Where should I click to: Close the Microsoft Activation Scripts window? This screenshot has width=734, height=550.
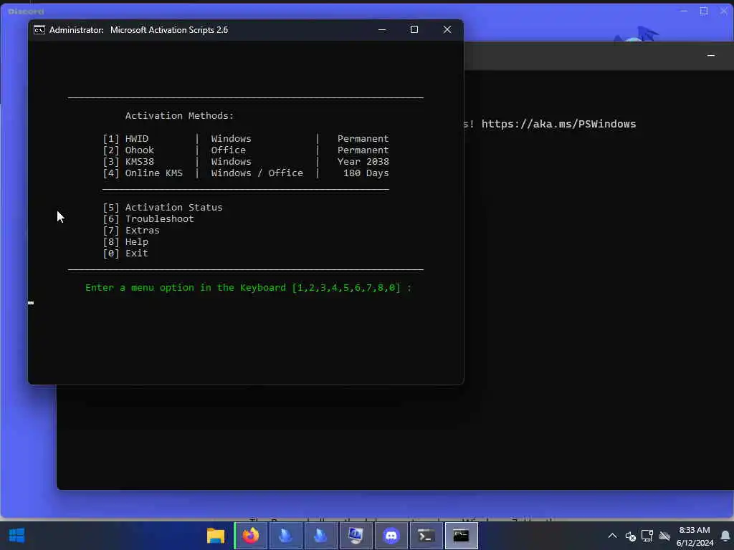click(x=447, y=29)
